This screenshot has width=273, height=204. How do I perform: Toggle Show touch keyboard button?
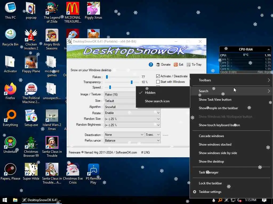pos(231,125)
